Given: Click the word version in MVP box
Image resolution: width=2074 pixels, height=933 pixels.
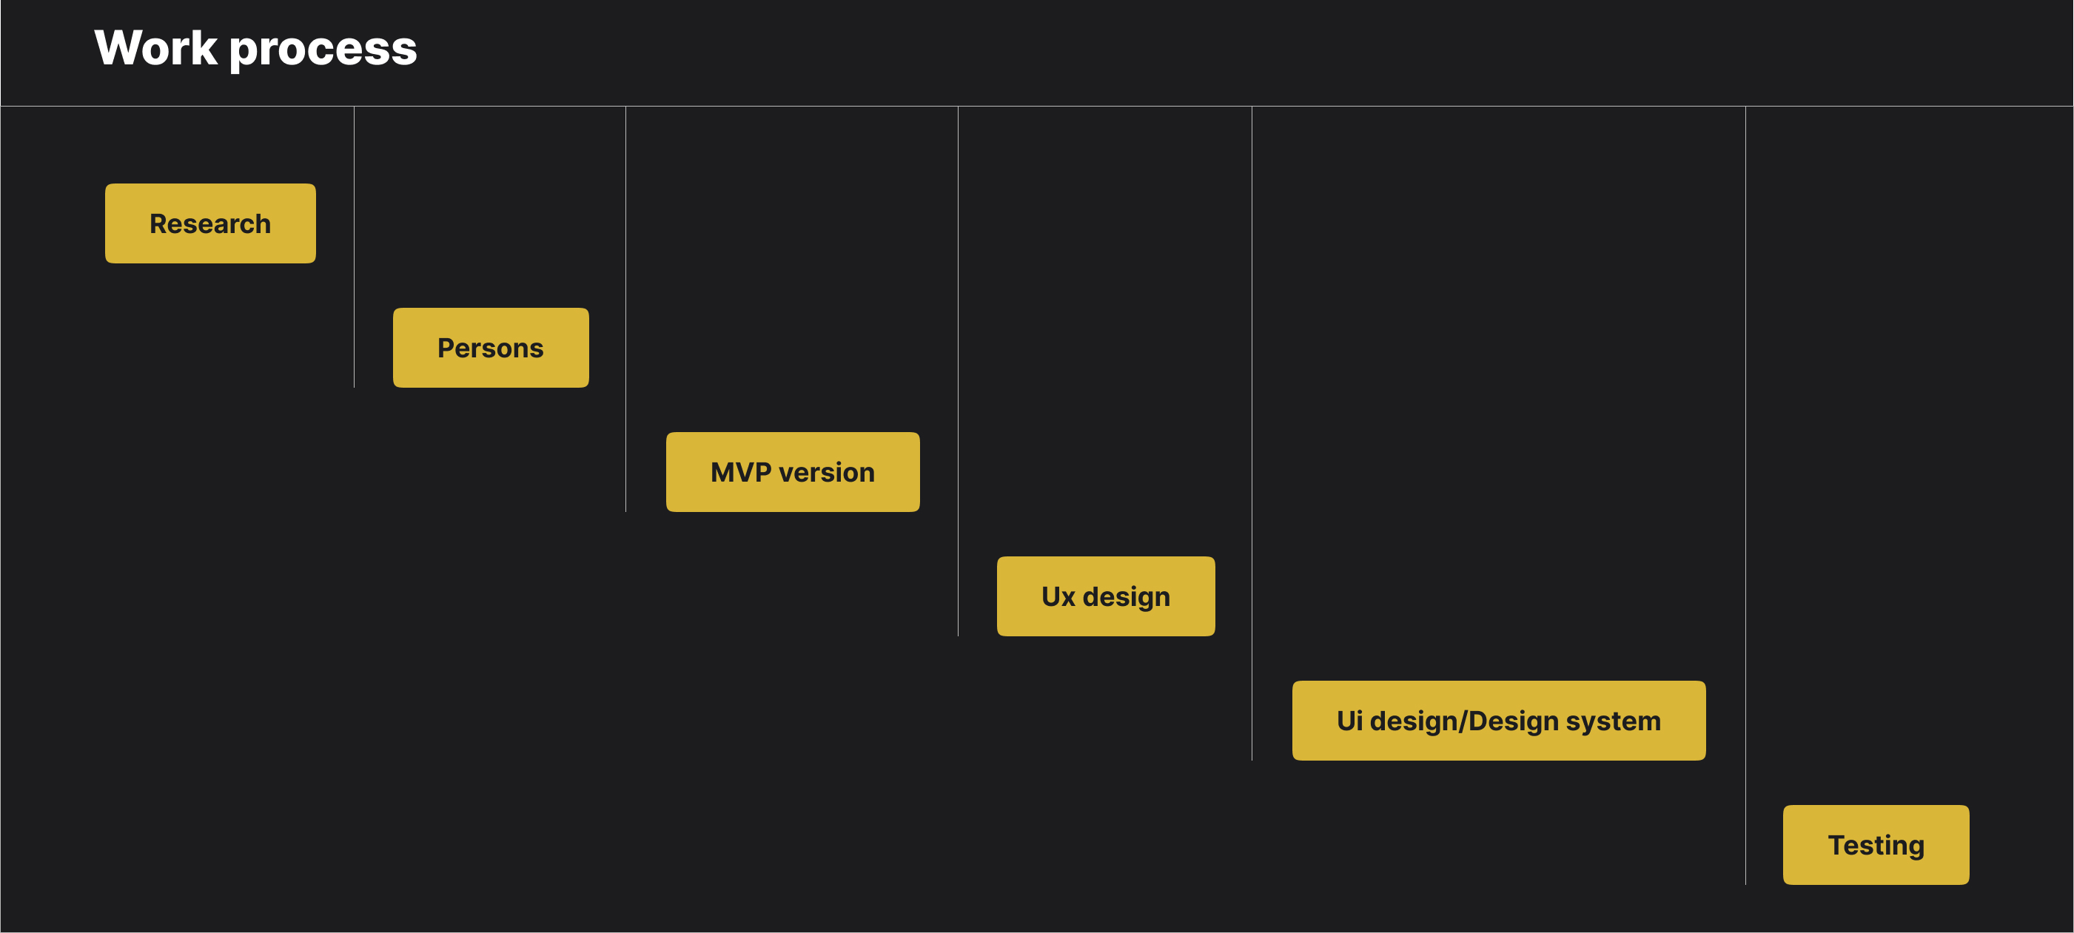Looking at the screenshot, I should [827, 473].
